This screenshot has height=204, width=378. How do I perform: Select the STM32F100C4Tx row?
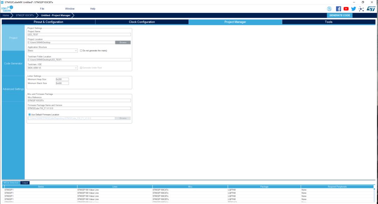coord(188,190)
